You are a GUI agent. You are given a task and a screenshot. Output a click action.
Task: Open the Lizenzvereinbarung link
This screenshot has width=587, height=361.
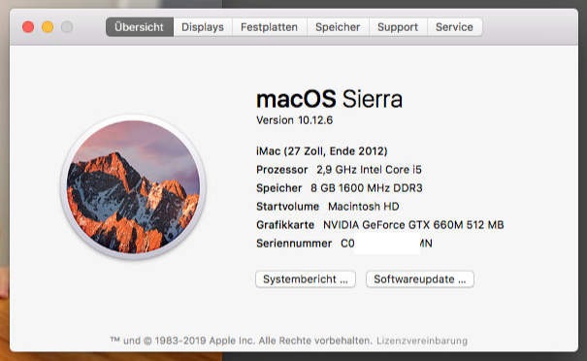pyautogui.click(x=422, y=341)
